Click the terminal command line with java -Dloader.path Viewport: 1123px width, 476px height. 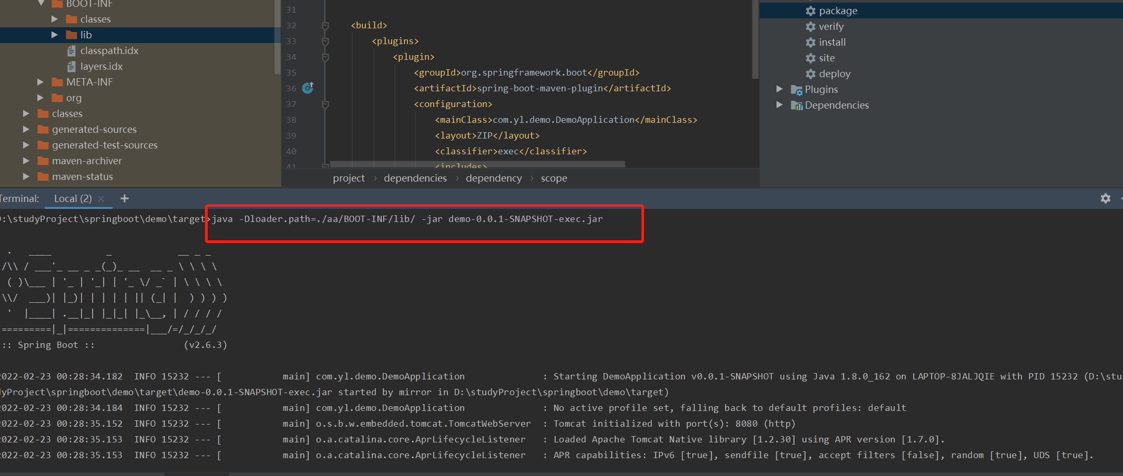pyautogui.click(x=407, y=219)
